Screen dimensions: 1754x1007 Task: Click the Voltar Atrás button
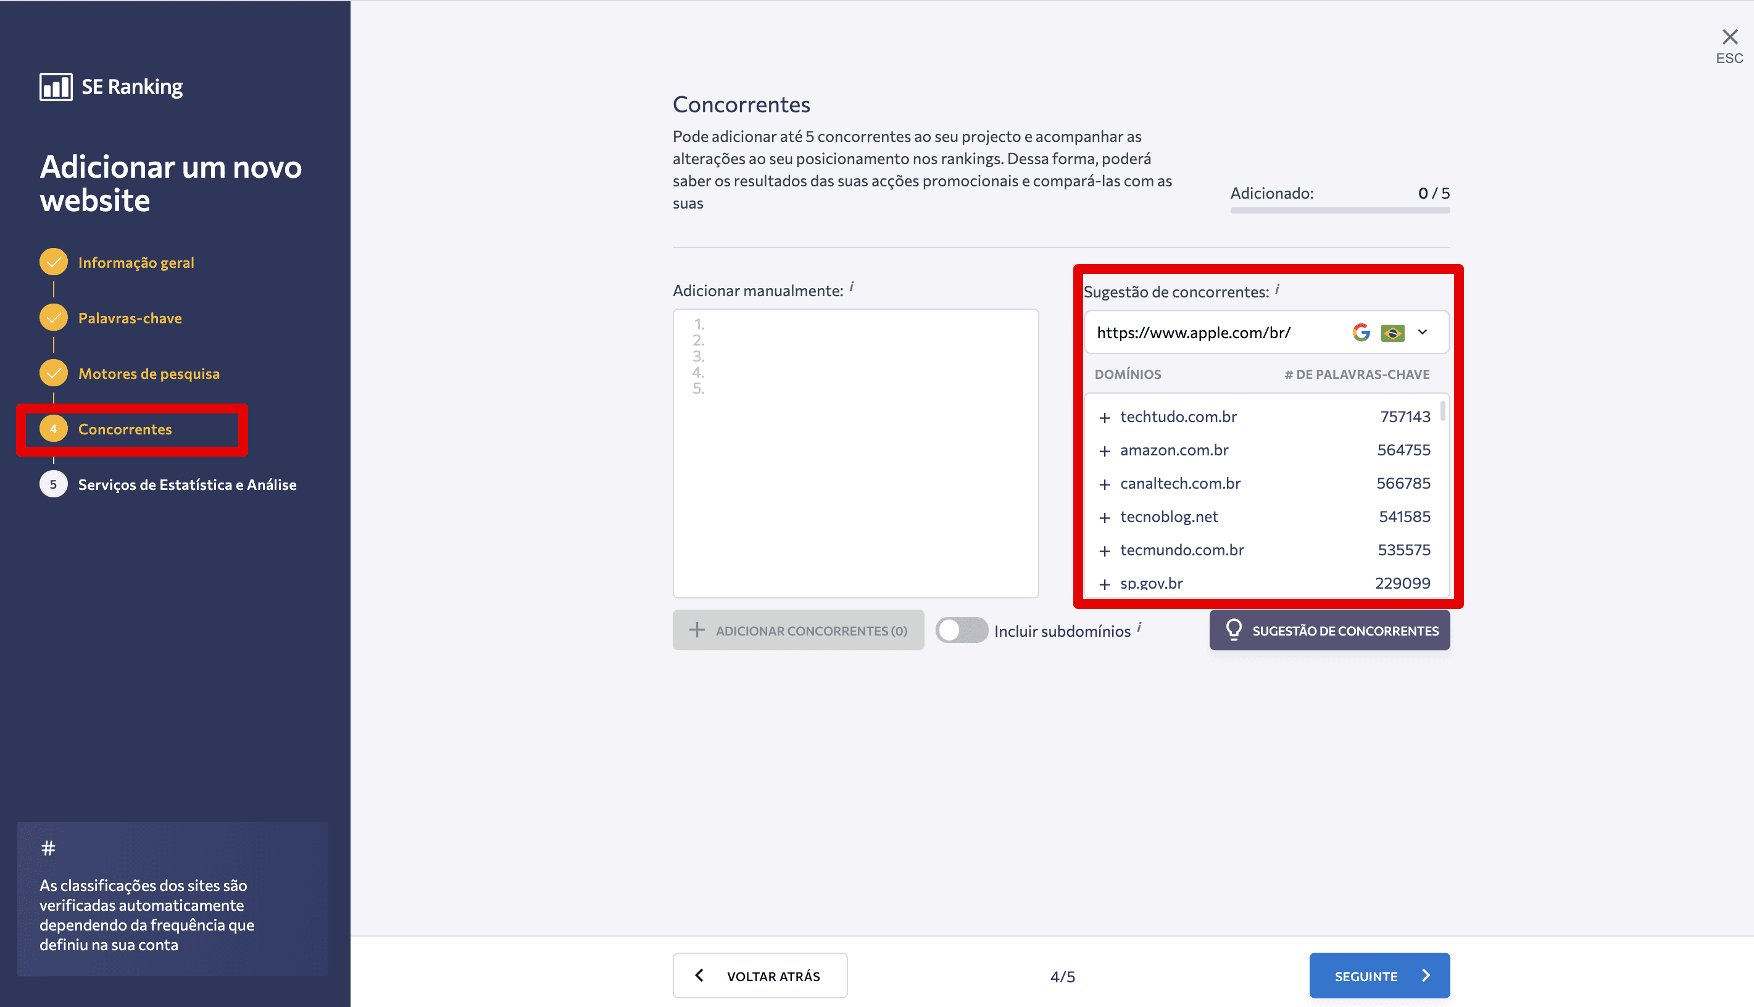[x=759, y=975]
